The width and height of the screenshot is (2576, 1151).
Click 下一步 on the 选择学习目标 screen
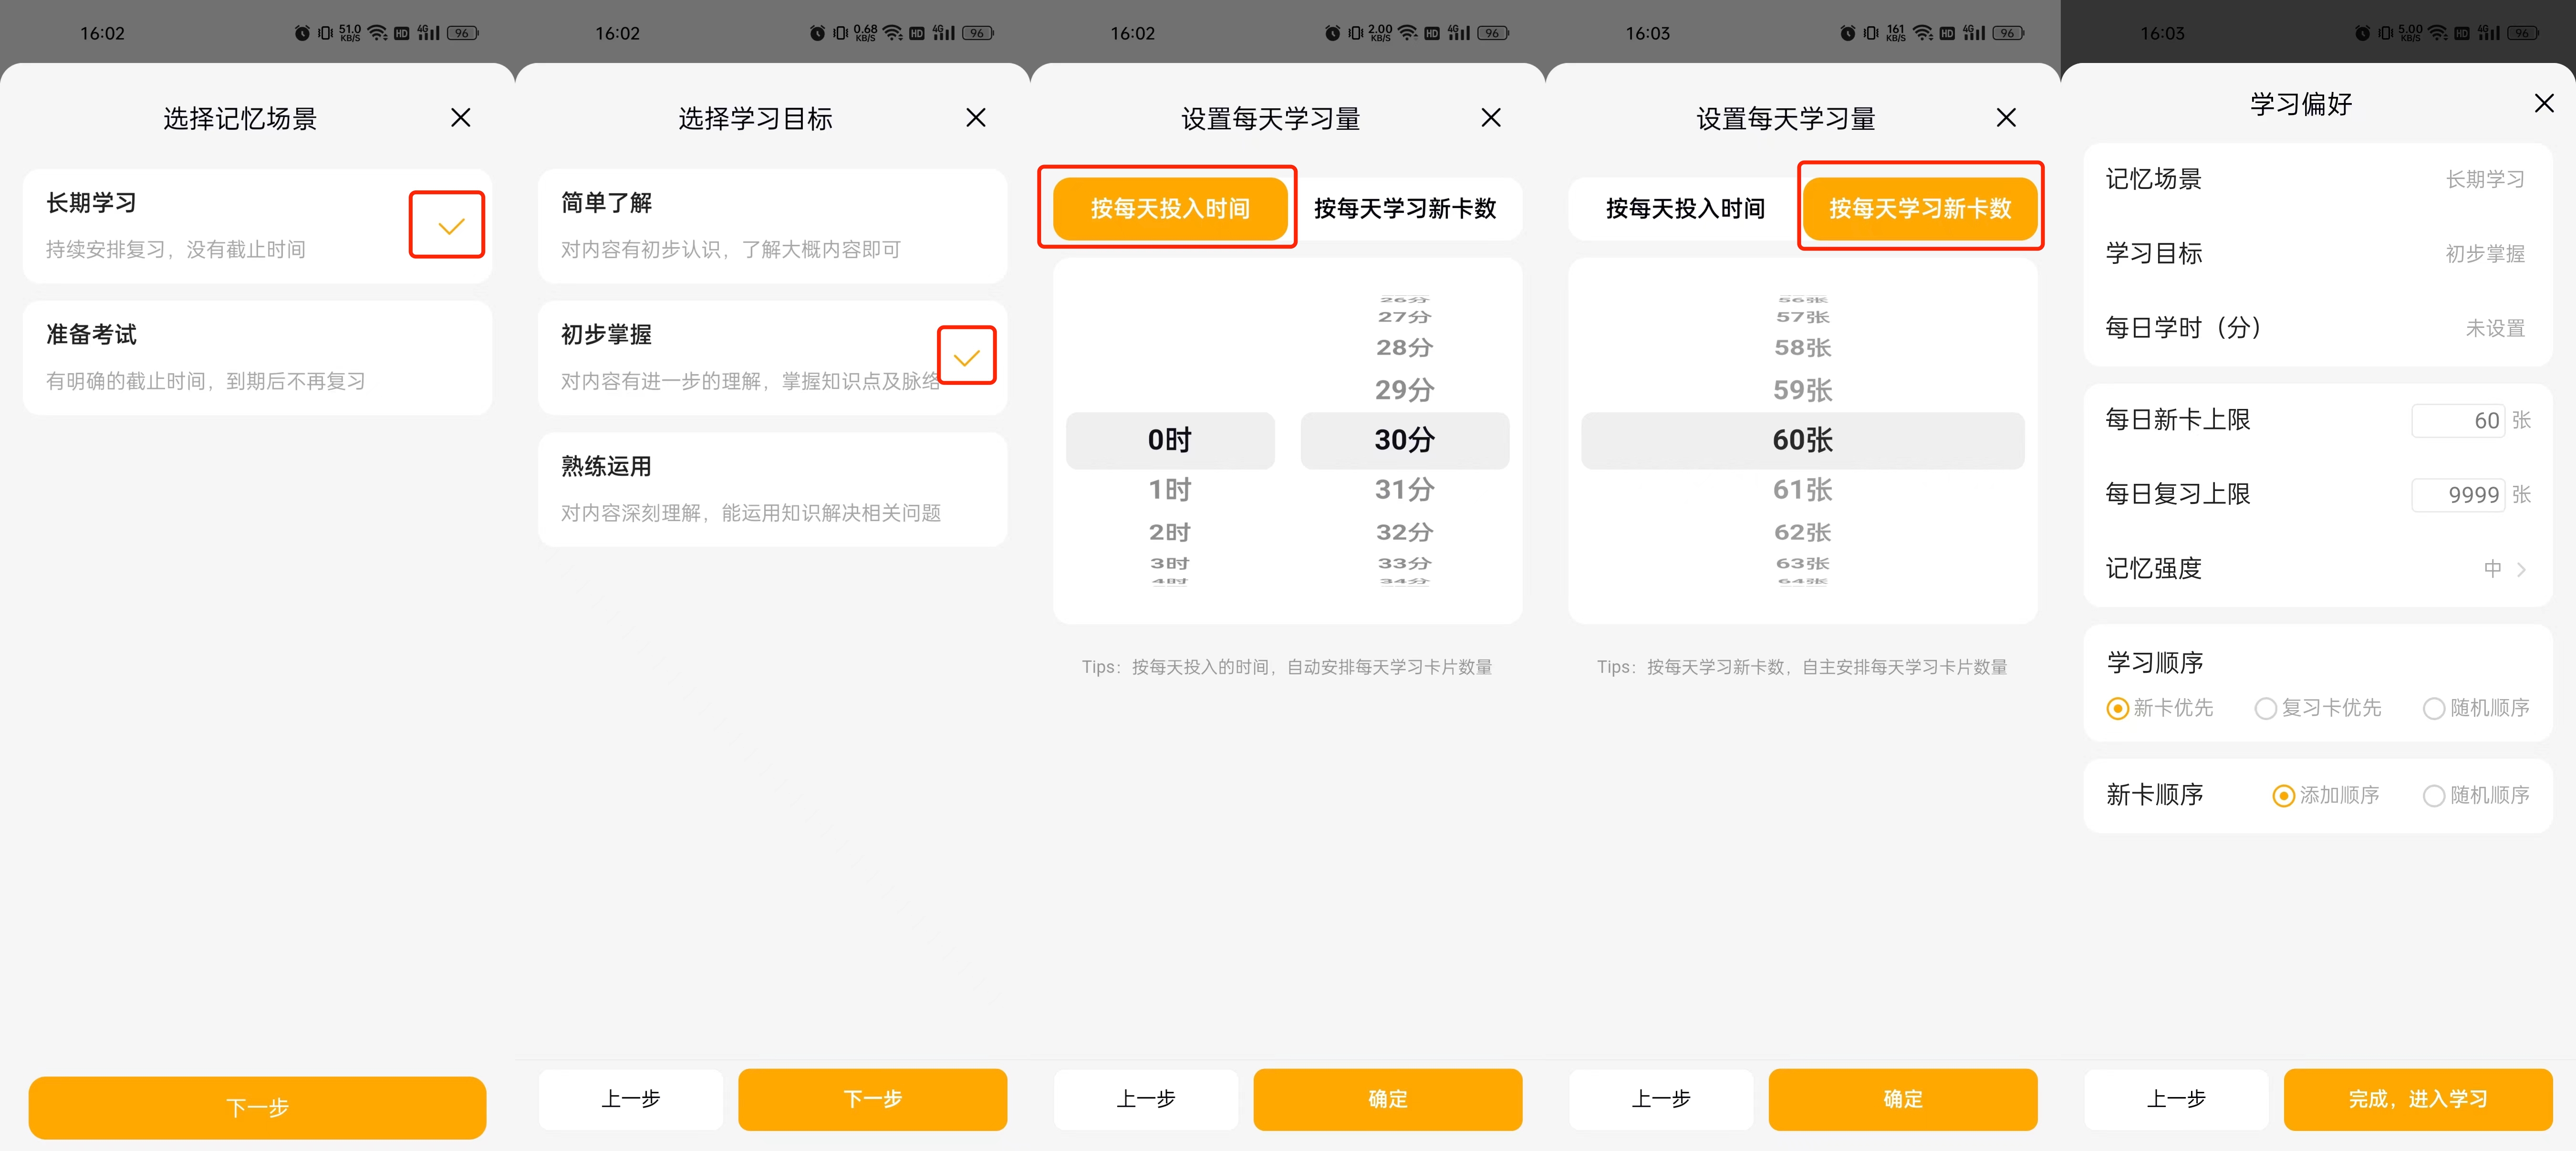pos(872,1099)
